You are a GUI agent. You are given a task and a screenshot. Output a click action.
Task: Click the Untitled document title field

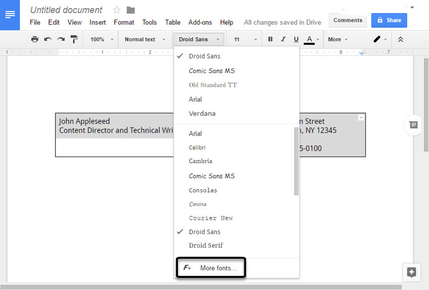pos(66,10)
